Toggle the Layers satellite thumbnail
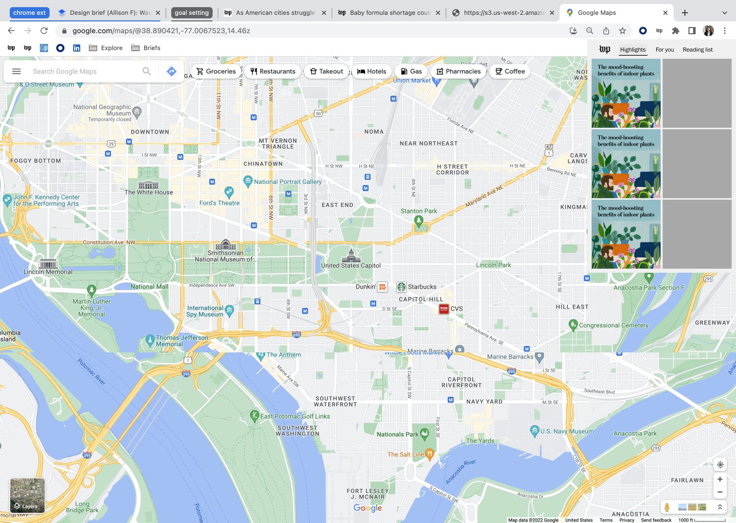 tap(27, 495)
